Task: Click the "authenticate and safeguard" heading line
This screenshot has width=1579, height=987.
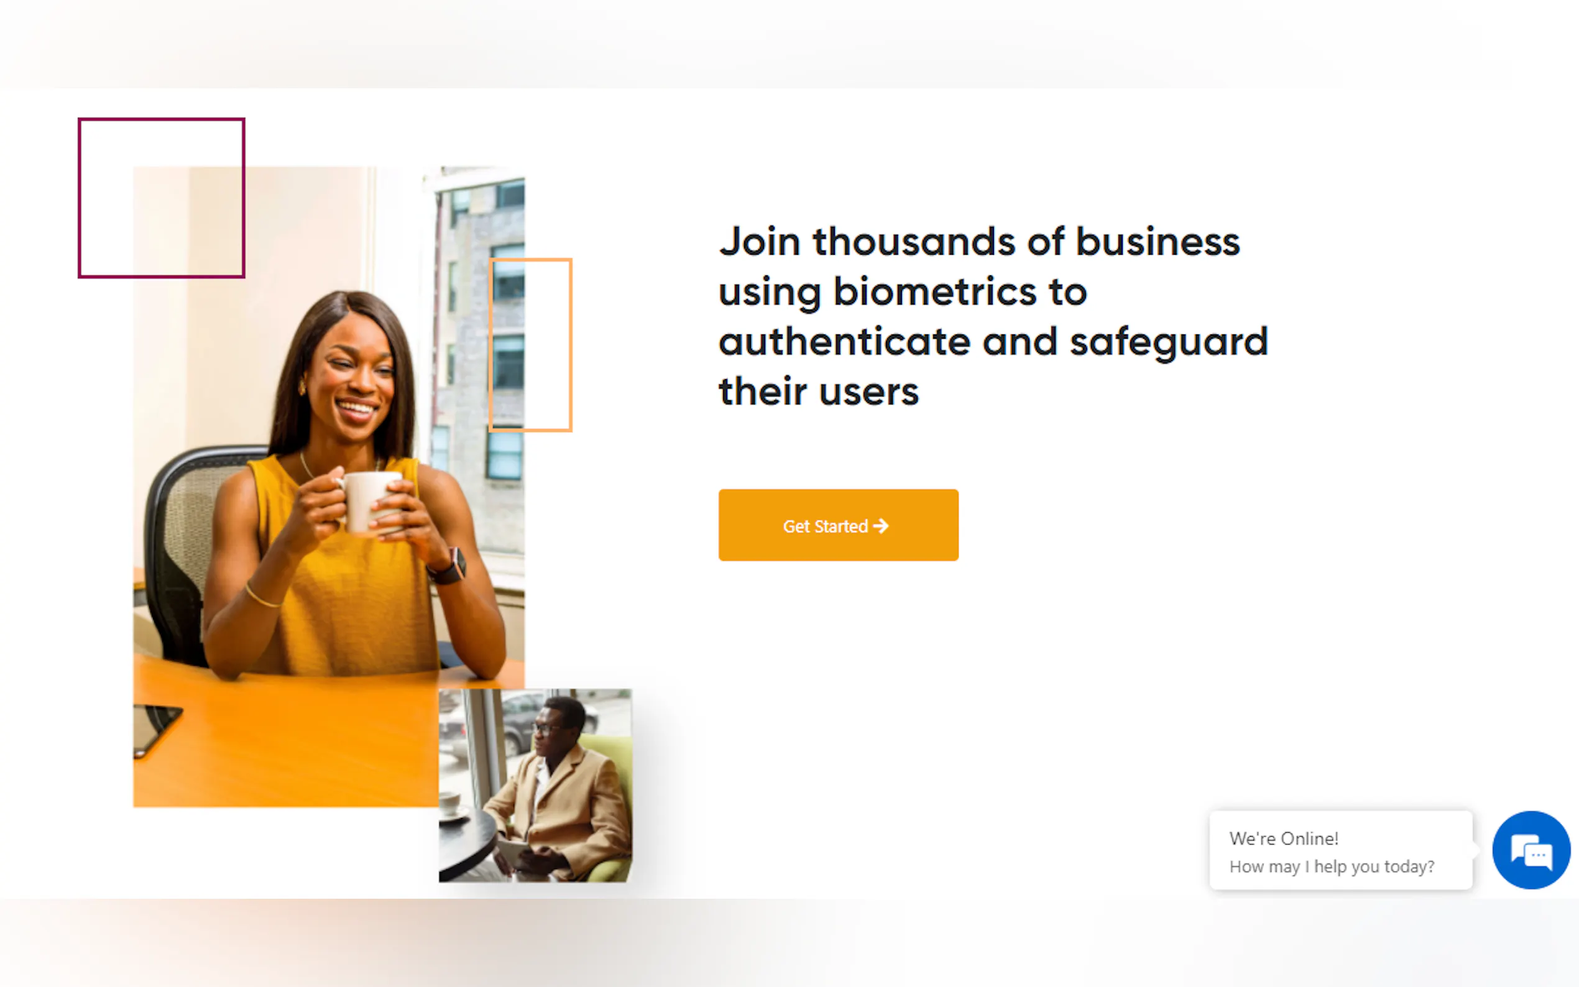Action: point(993,342)
